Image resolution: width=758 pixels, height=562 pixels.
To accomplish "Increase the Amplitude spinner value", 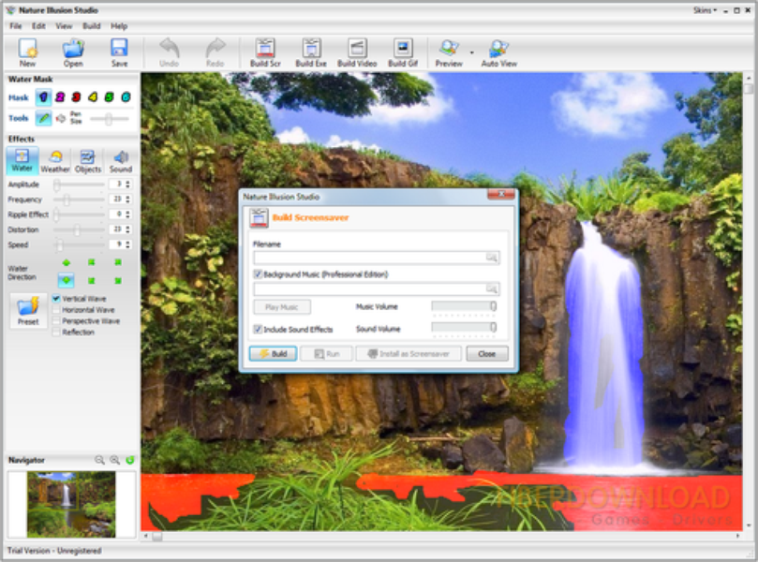I will coord(127,182).
